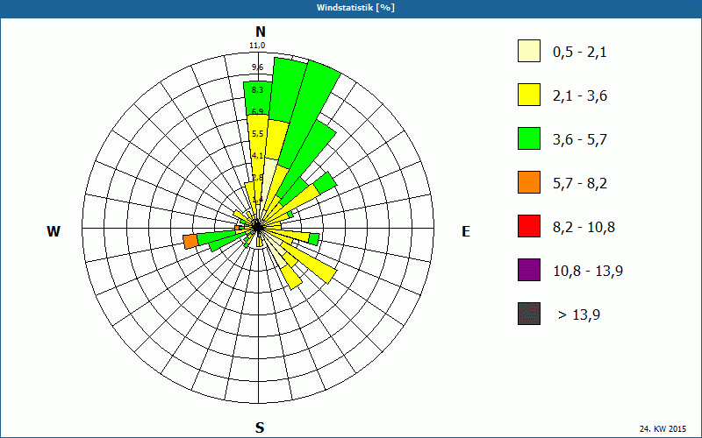Viewport: 702px width, 438px height.
Task: Click the '0,5 - 2,1' legend label
Action: point(580,53)
